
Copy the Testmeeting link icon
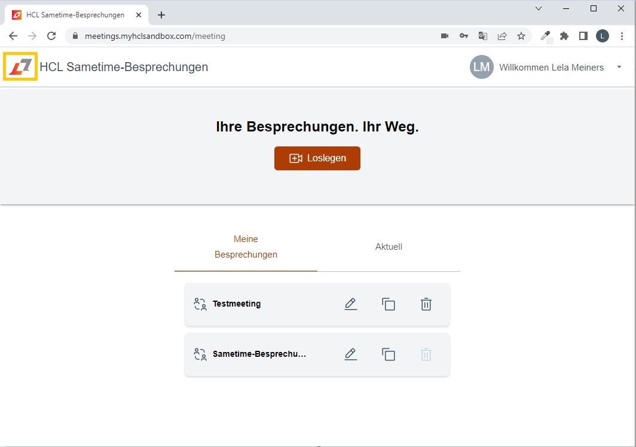click(388, 304)
